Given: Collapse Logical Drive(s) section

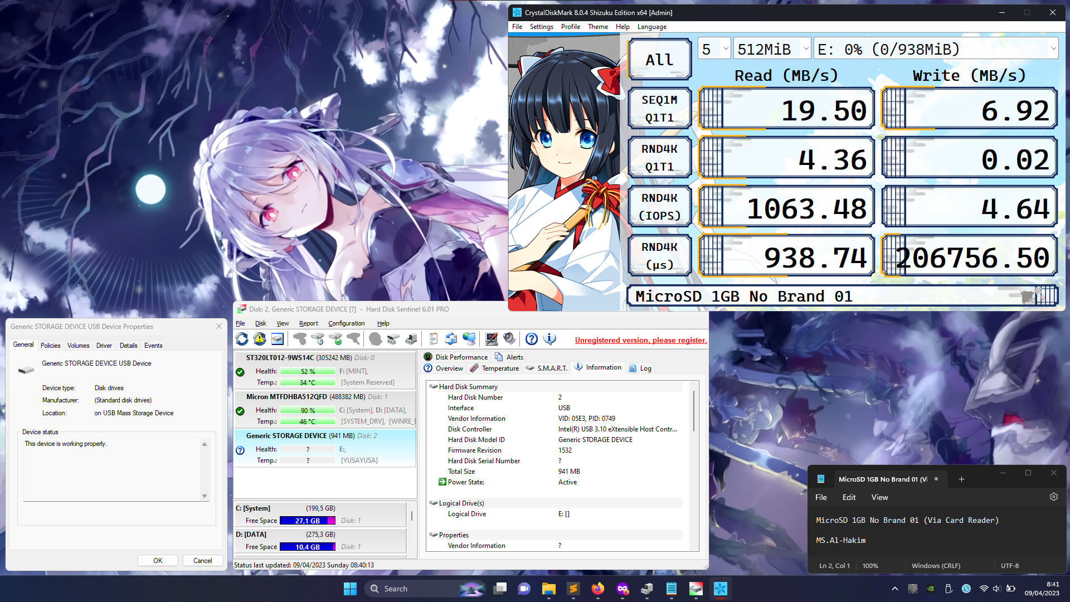Looking at the screenshot, I should (433, 503).
